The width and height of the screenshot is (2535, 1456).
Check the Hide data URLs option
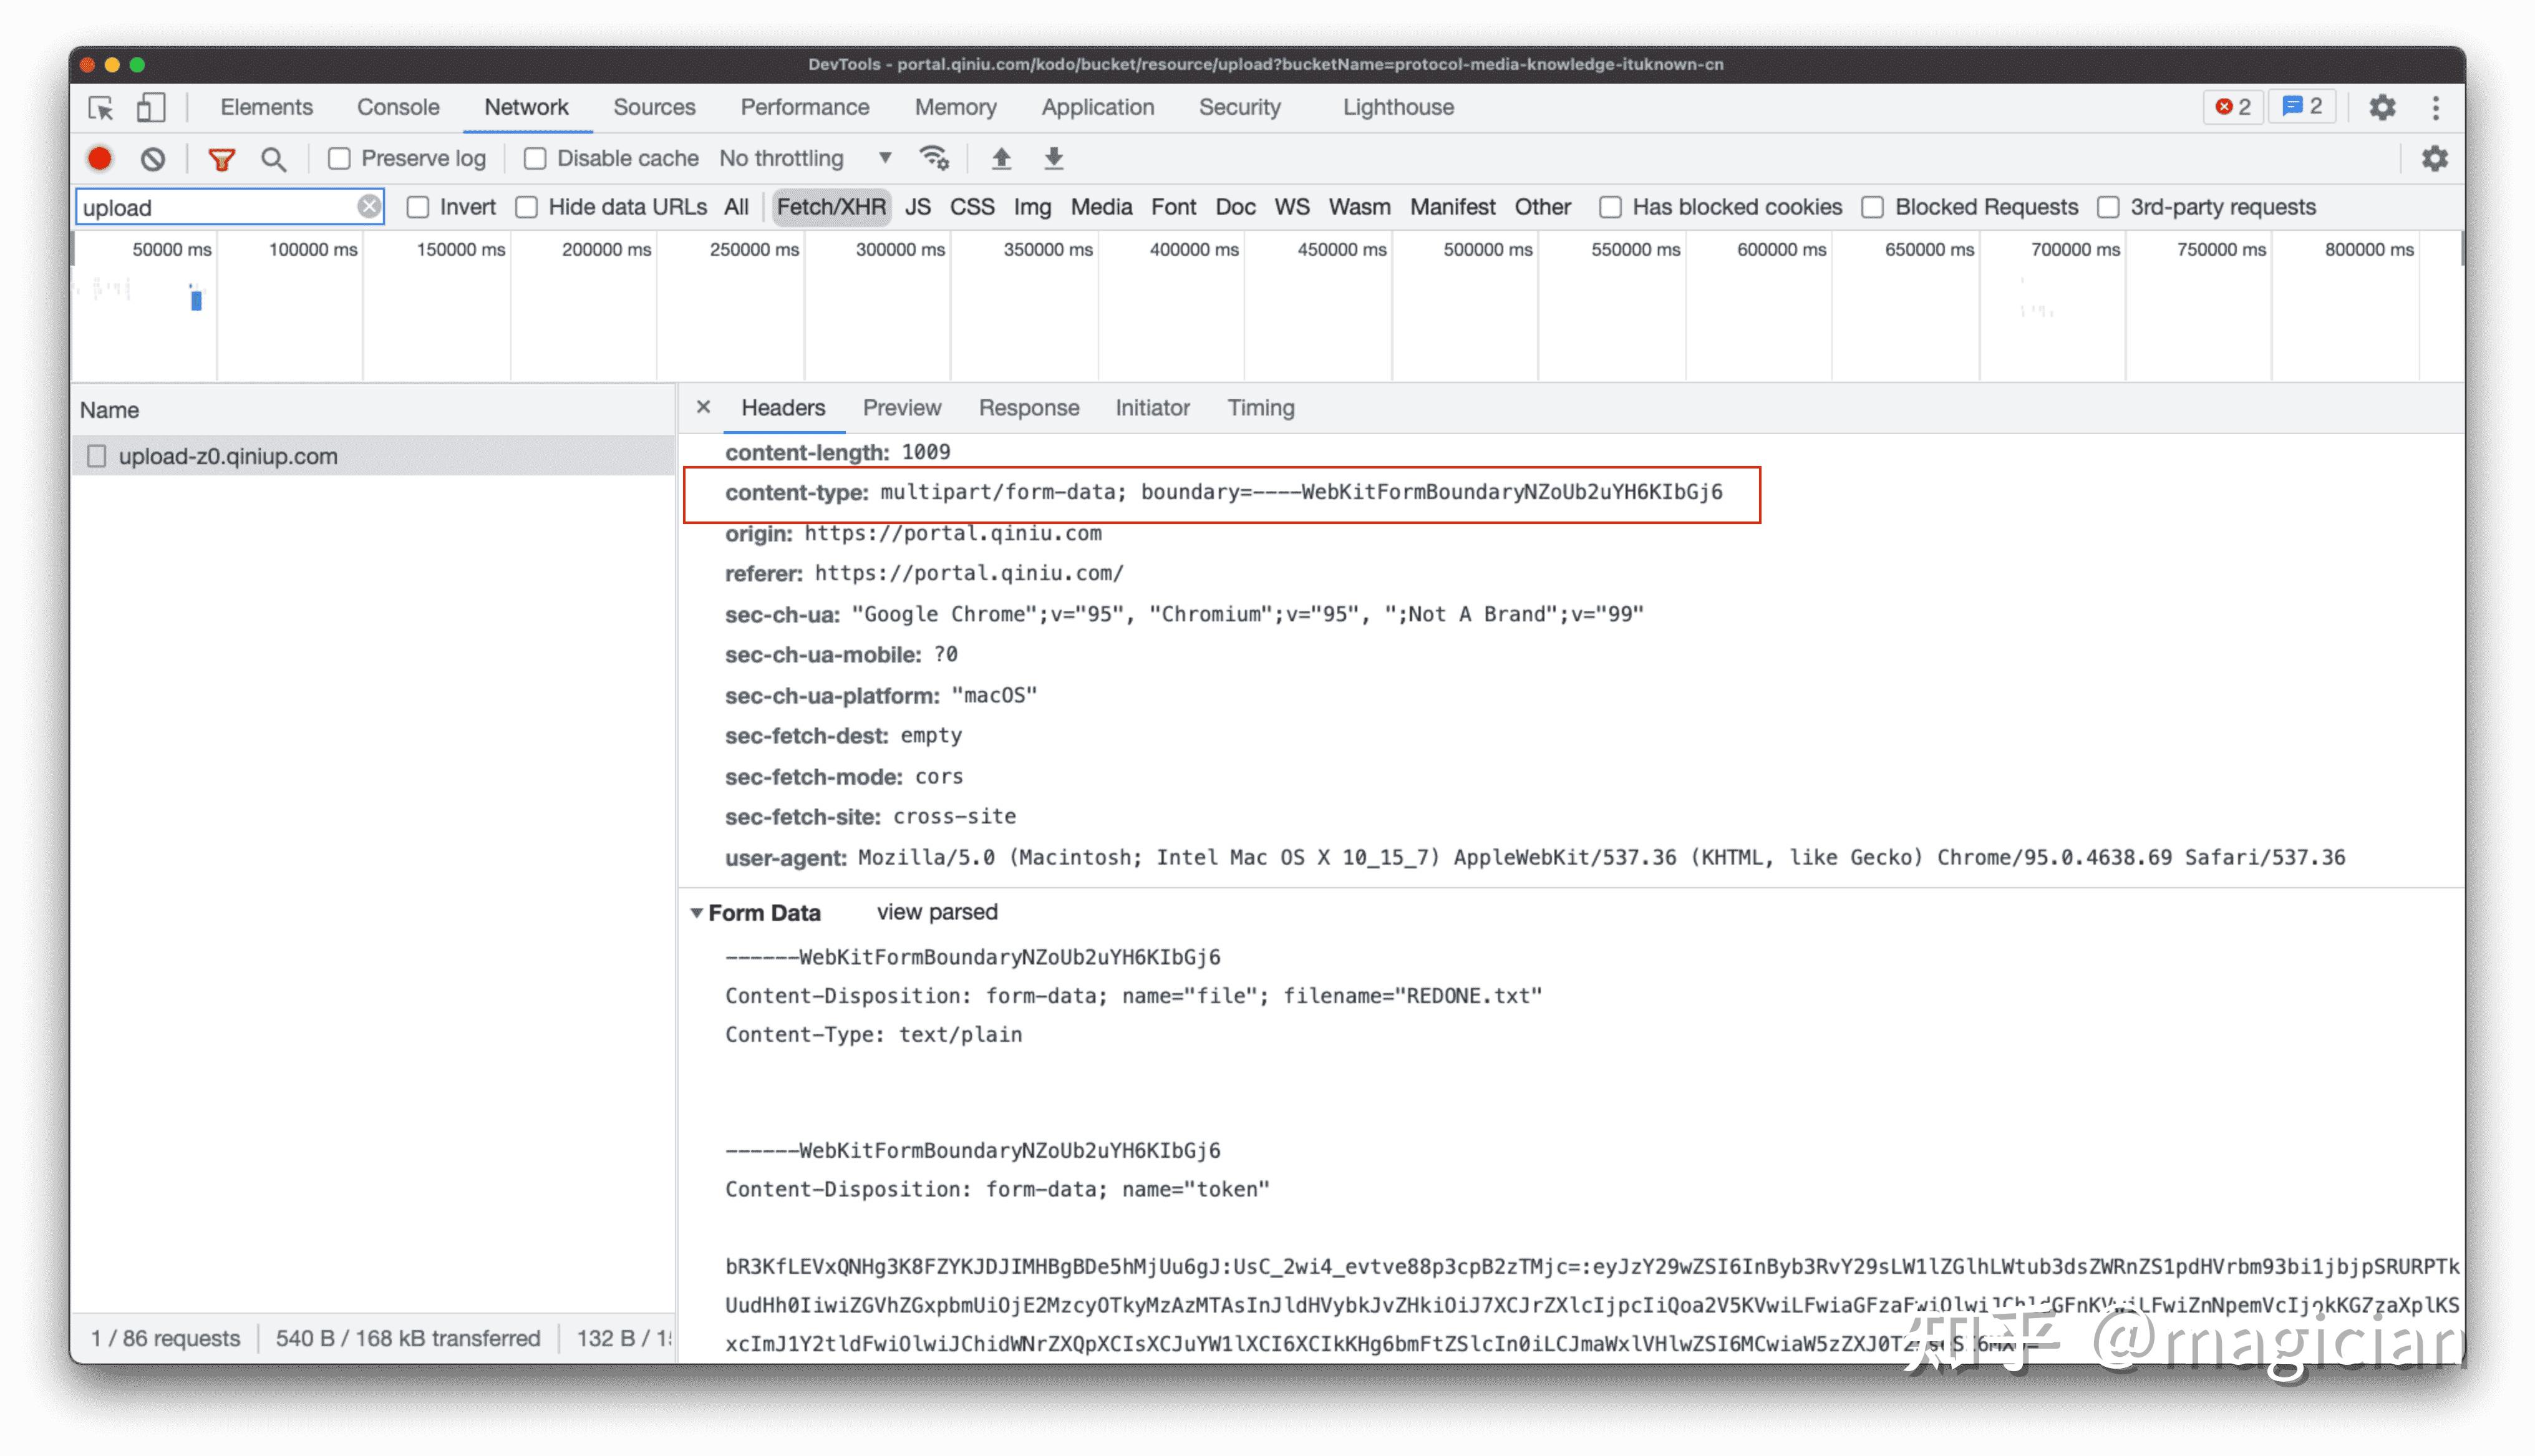pyautogui.click(x=527, y=207)
